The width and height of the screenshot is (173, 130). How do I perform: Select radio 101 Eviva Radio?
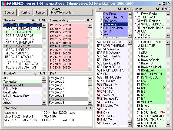[x=150, y=14]
